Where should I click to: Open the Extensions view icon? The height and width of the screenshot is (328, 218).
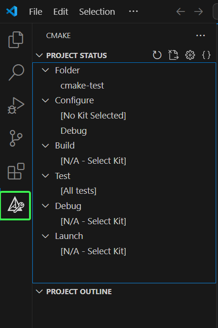click(x=16, y=171)
